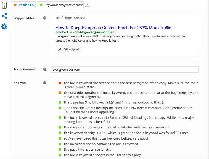Screen dimensions: 209x159
Task: Click the green bullet for alt attributes result
Action: coord(60,127)
